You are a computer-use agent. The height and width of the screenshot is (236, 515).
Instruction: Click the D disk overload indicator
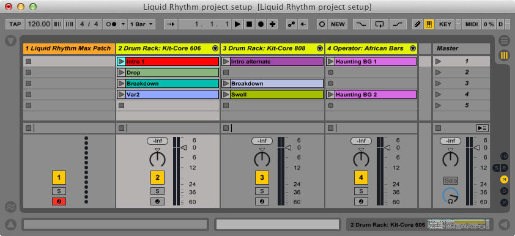[500, 24]
